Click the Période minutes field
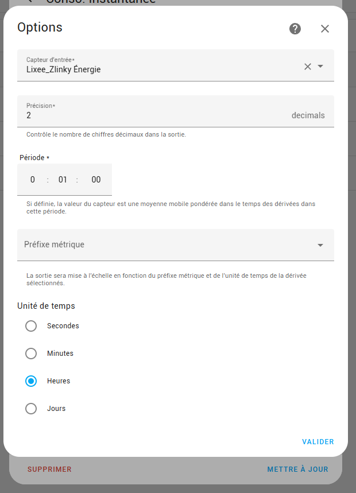This screenshot has width=356, height=493. click(63, 180)
